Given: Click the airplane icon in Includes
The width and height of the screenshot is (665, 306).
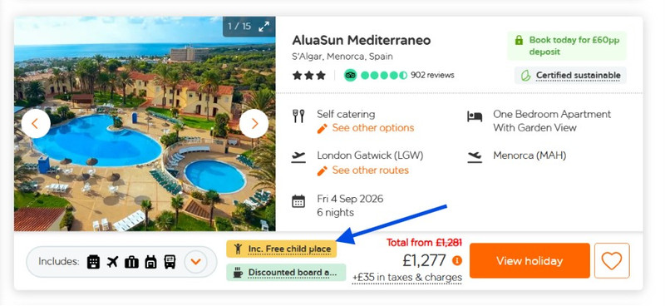Looking at the screenshot, I should coord(112,262).
